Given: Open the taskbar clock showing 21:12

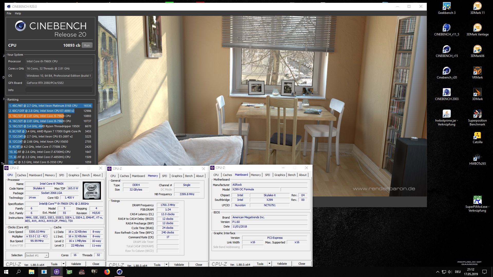Looking at the screenshot, I should coord(471,272).
